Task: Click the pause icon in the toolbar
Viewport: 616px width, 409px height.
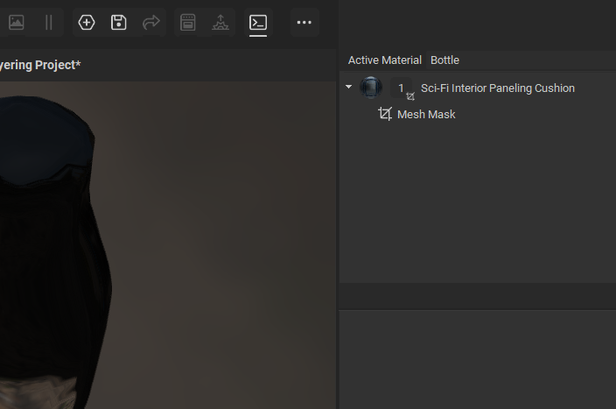Action: pos(48,23)
